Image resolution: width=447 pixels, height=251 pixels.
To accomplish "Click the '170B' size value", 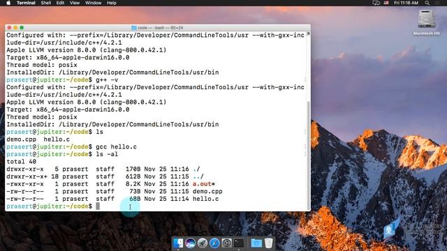I will pyautogui.click(x=133, y=169).
